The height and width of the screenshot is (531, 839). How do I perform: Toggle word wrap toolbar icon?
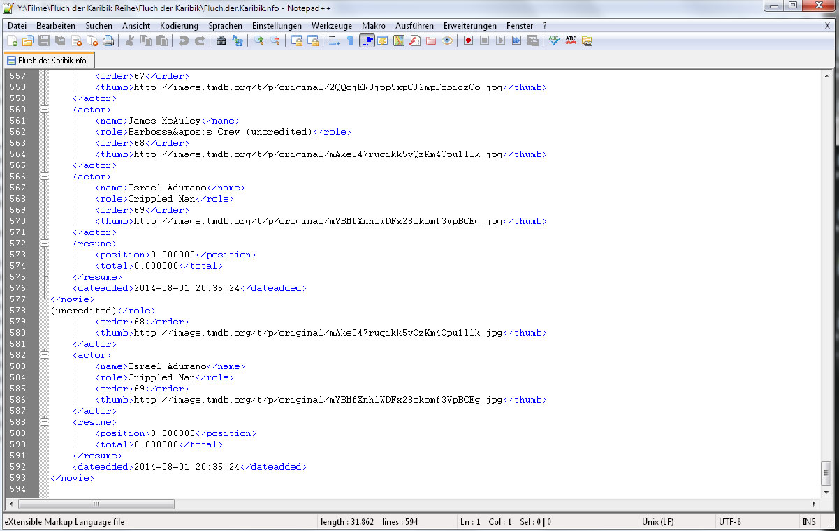(334, 41)
